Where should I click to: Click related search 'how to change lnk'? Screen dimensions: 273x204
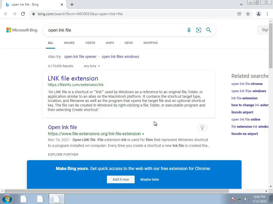coord(250,105)
